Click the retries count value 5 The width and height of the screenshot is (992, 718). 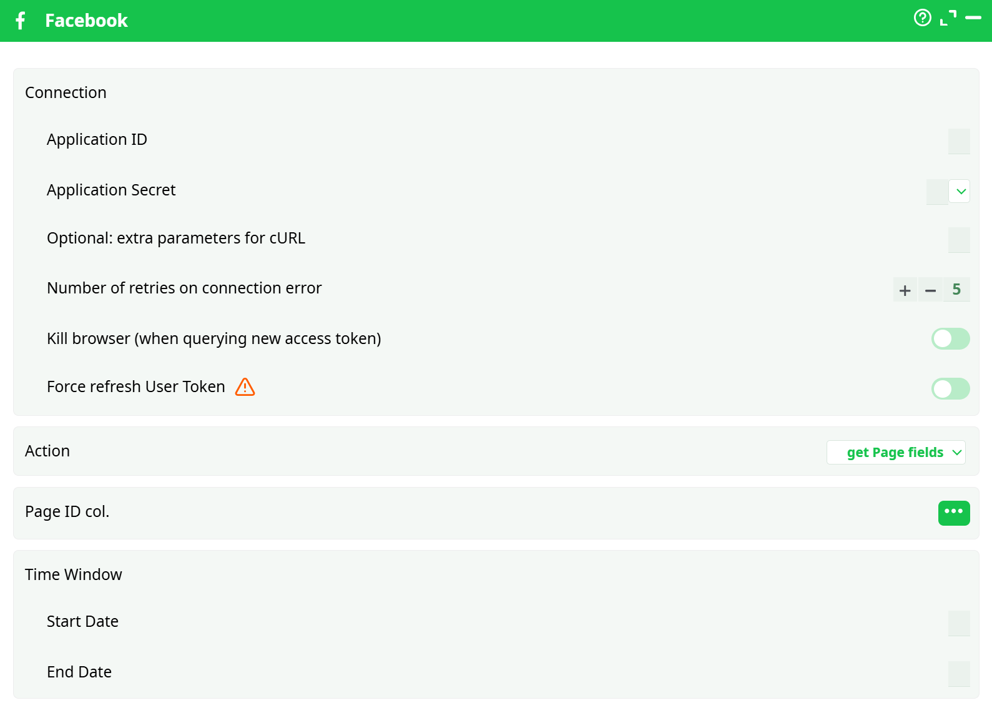(956, 290)
